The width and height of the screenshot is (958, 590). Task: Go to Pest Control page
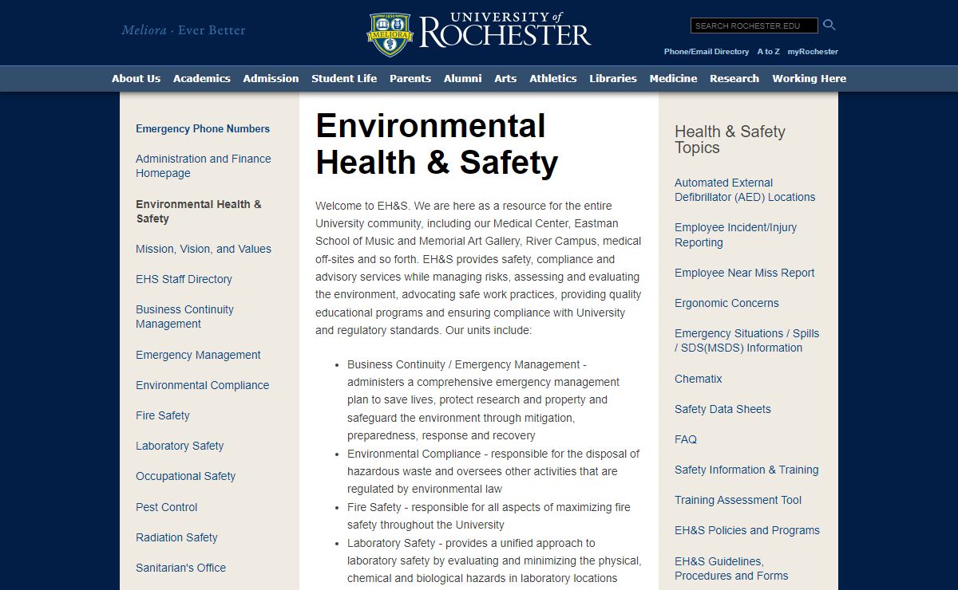(166, 507)
